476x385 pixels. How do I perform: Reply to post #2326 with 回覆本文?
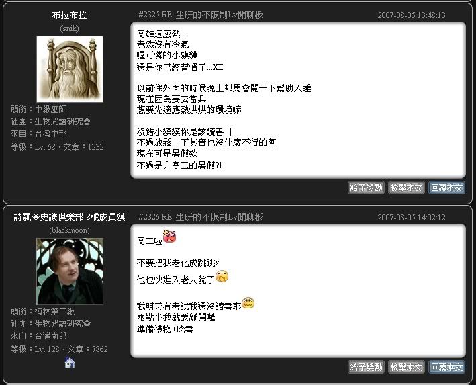446,367
